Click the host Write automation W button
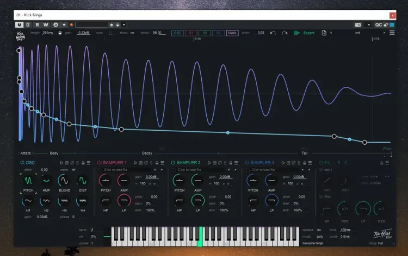 46,24
